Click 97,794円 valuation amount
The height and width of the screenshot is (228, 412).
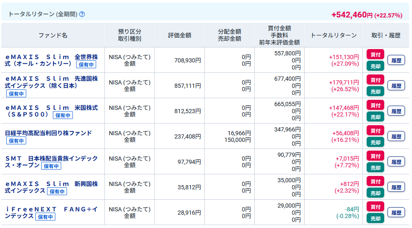click(189, 162)
